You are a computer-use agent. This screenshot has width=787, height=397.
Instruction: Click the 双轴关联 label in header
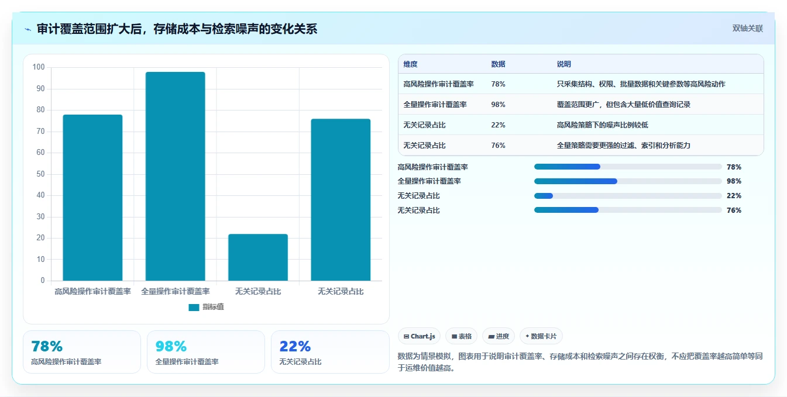coord(748,29)
